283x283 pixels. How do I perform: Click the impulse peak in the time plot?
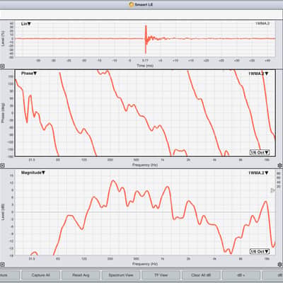tap(146, 27)
